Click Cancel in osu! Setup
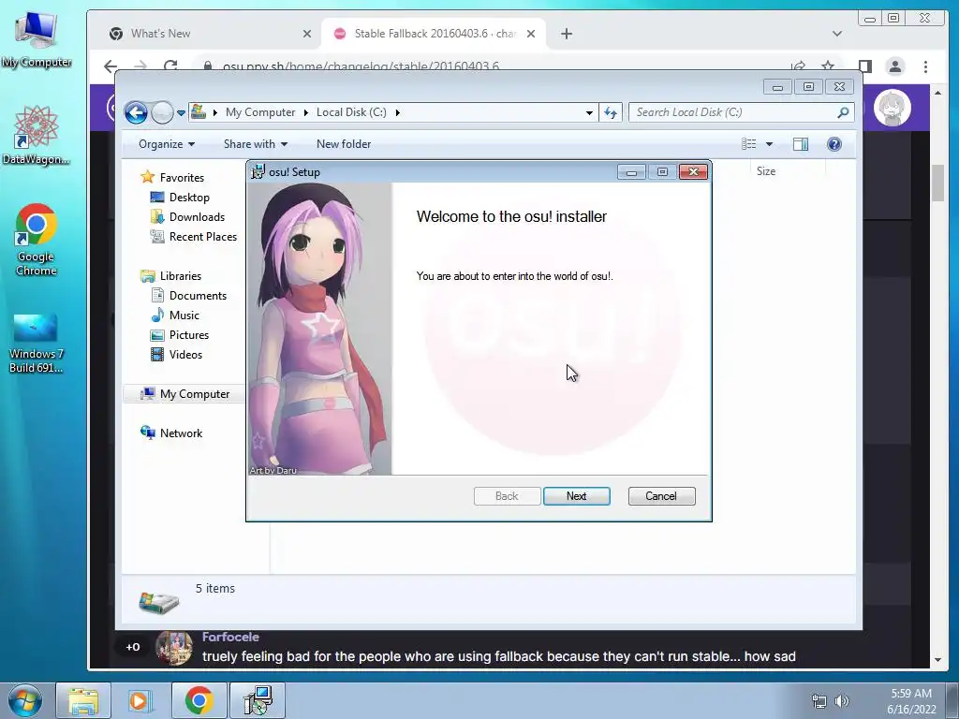 coord(661,496)
